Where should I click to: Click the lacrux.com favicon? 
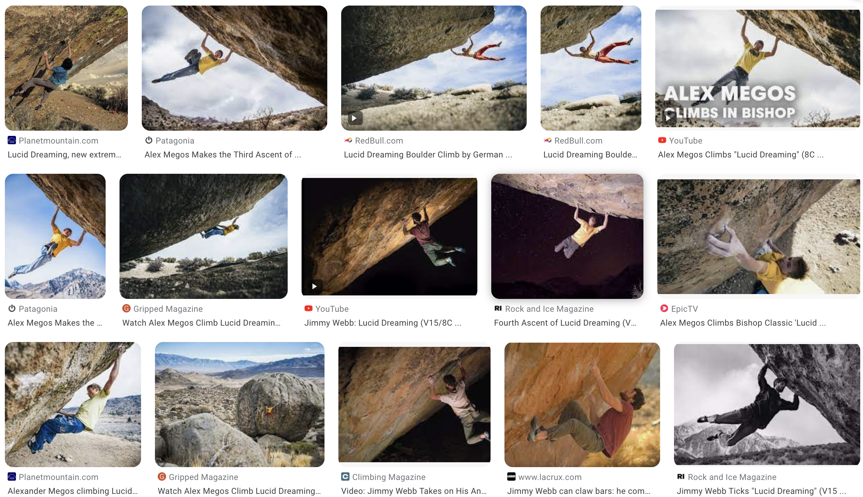pyautogui.click(x=511, y=477)
